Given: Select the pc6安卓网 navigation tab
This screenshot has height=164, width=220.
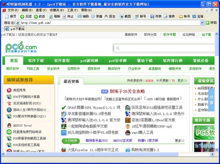Looking at the screenshot, I should (x=118, y=61).
